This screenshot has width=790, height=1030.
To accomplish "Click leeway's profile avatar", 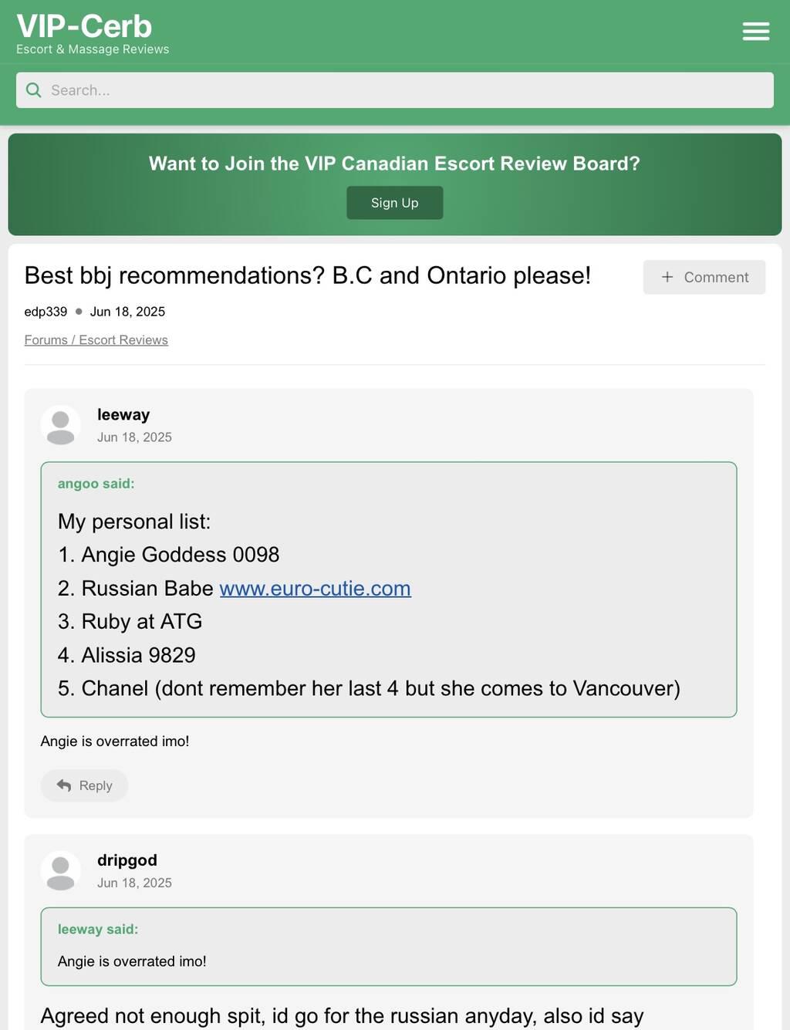I will pyautogui.click(x=60, y=425).
